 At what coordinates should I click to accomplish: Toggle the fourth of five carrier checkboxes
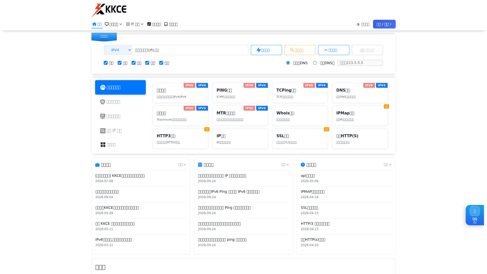[x=147, y=63]
